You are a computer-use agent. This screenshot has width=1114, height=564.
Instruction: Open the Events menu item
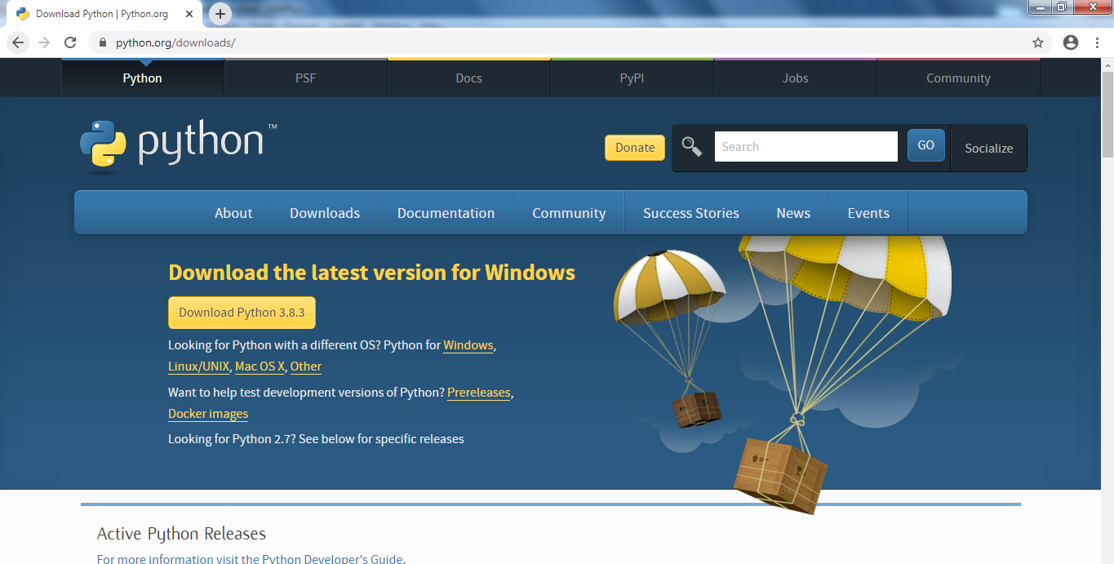coord(868,213)
